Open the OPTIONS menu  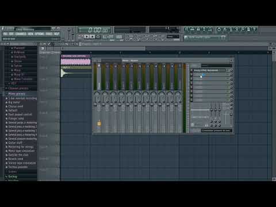tap(39, 34)
